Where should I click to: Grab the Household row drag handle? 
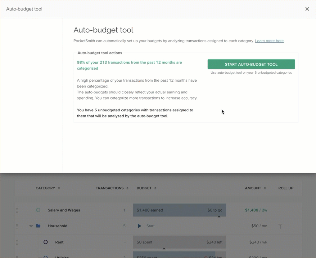pos(17,226)
